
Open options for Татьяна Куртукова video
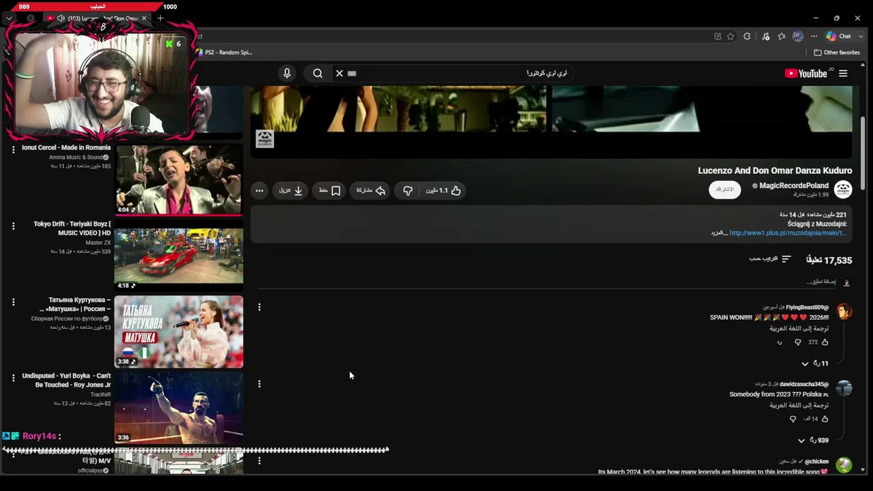pos(13,301)
